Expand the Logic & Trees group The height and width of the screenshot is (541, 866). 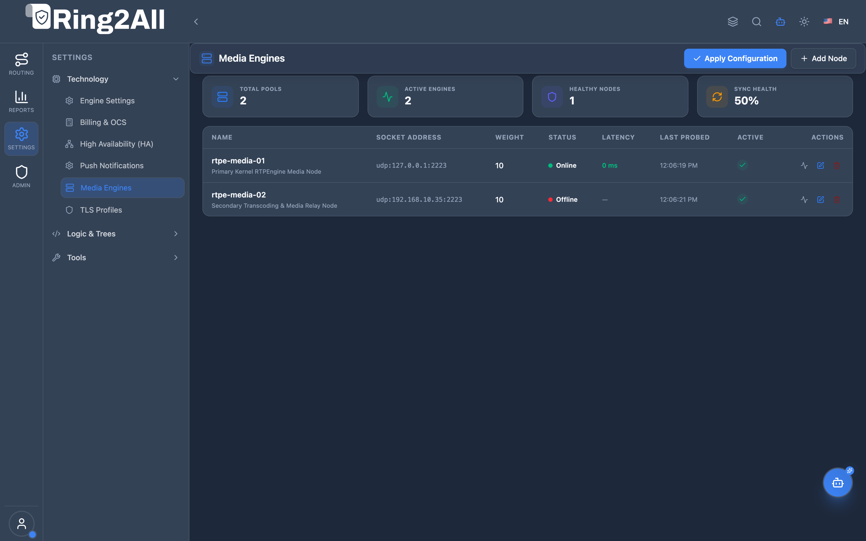(x=116, y=234)
